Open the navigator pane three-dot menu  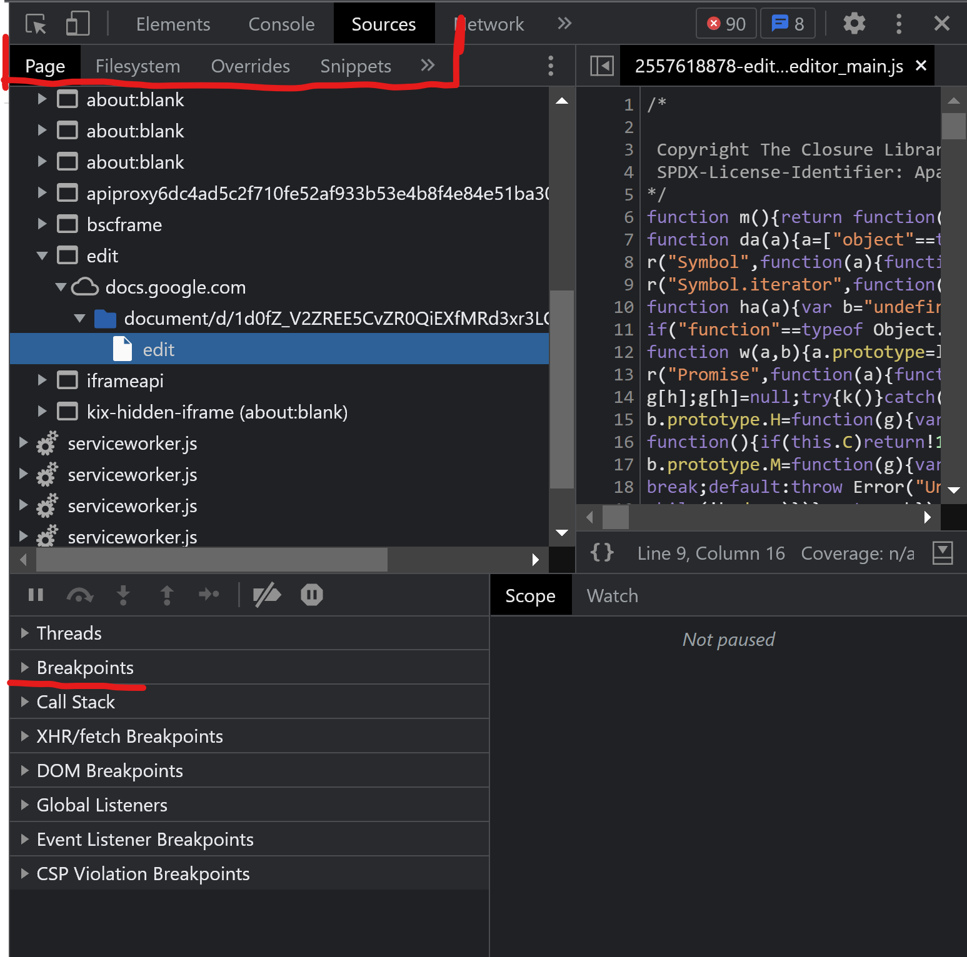(x=550, y=65)
